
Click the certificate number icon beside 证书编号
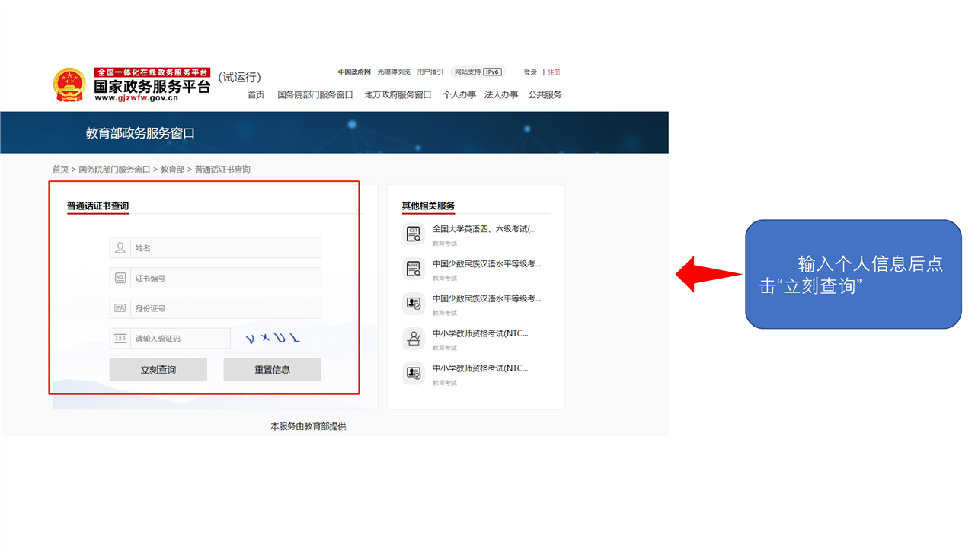(120, 279)
